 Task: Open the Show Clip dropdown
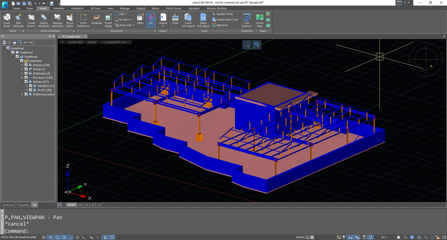pyautogui.click(x=125, y=25)
